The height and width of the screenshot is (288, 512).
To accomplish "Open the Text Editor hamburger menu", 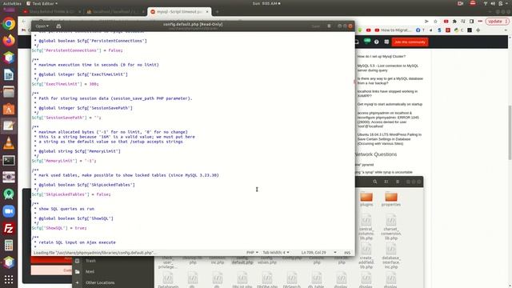I will [329, 26].
